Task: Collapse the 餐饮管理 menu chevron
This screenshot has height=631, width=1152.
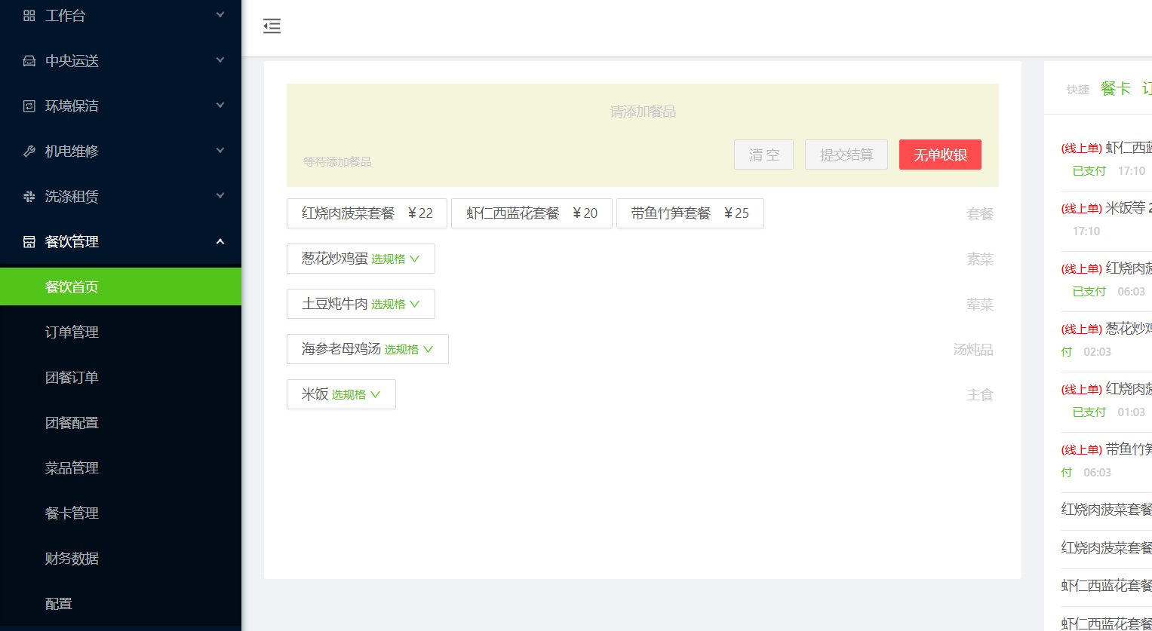Action: 220,241
